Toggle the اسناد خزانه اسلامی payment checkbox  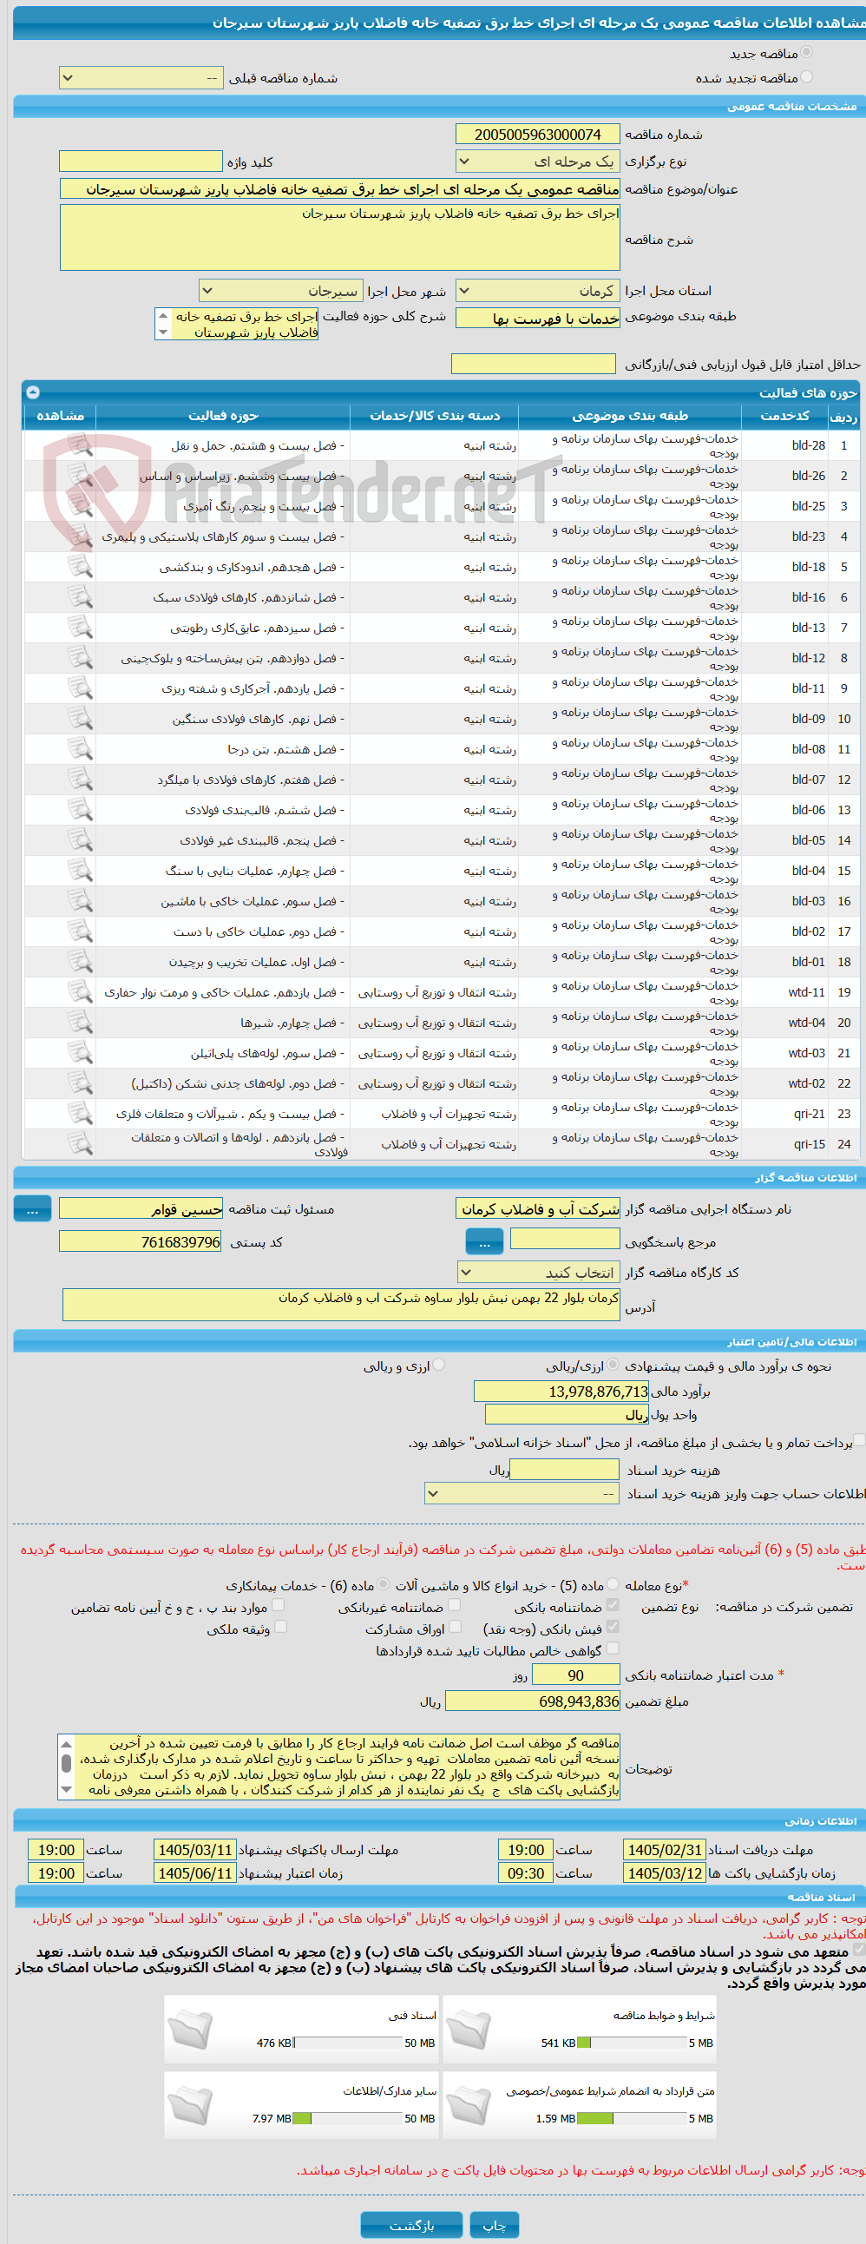click(x=859, y=1441)
